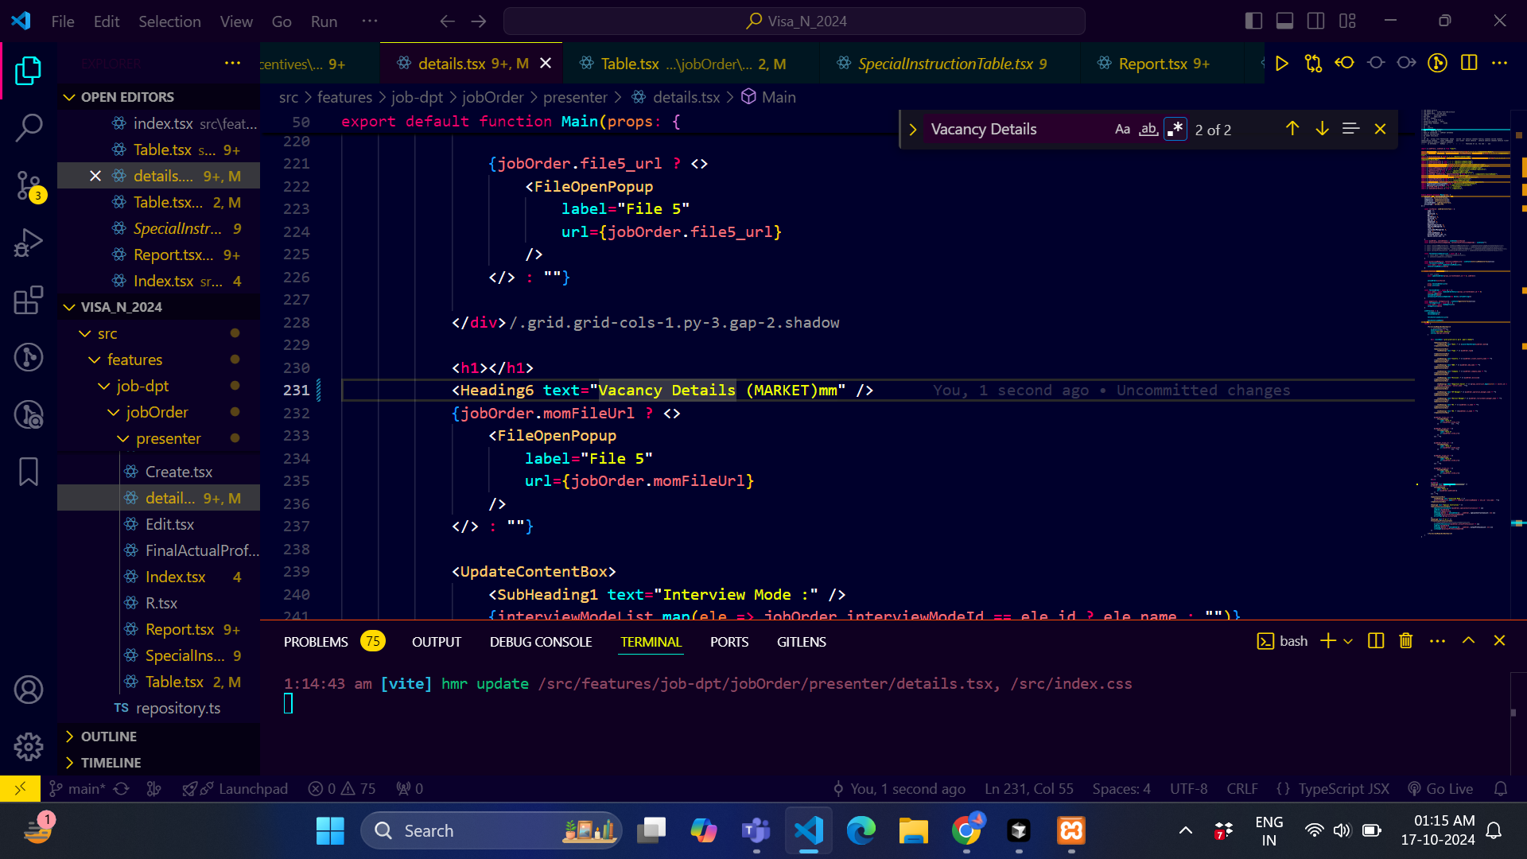This screenshot has width=1527, height=859.
Task: Go to next find match arrow
Action: (1322, 129)
